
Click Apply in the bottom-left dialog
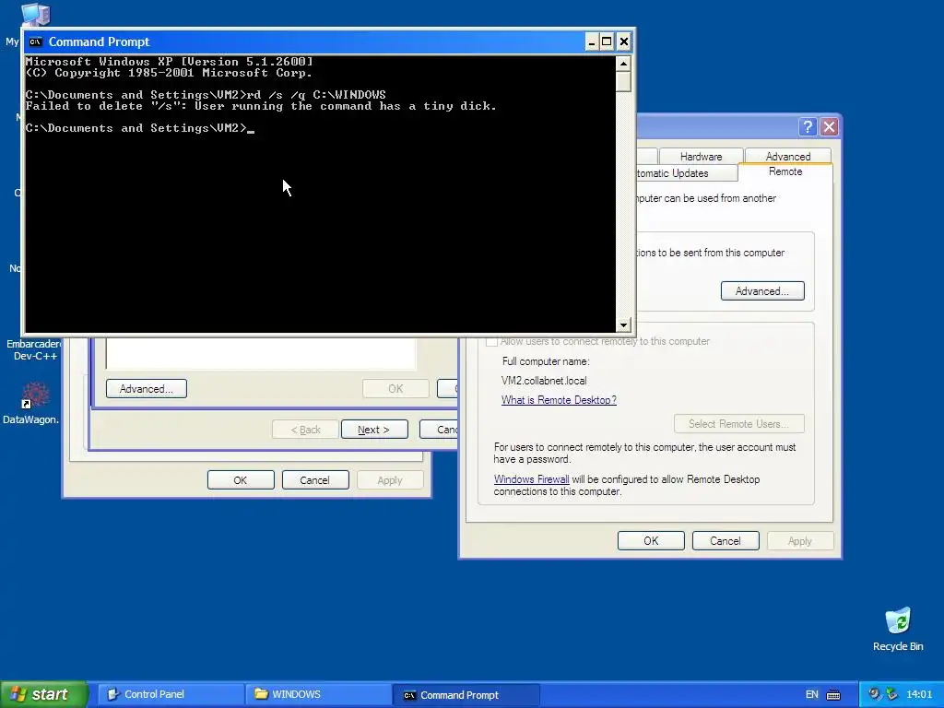point(390,479)
